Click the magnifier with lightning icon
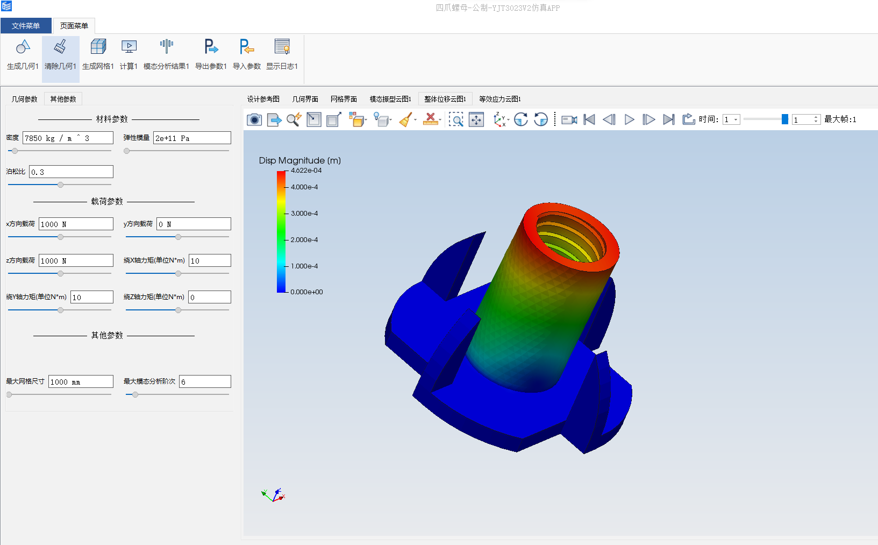The width and height of the screenshot is (878, 545). [294, 119]
